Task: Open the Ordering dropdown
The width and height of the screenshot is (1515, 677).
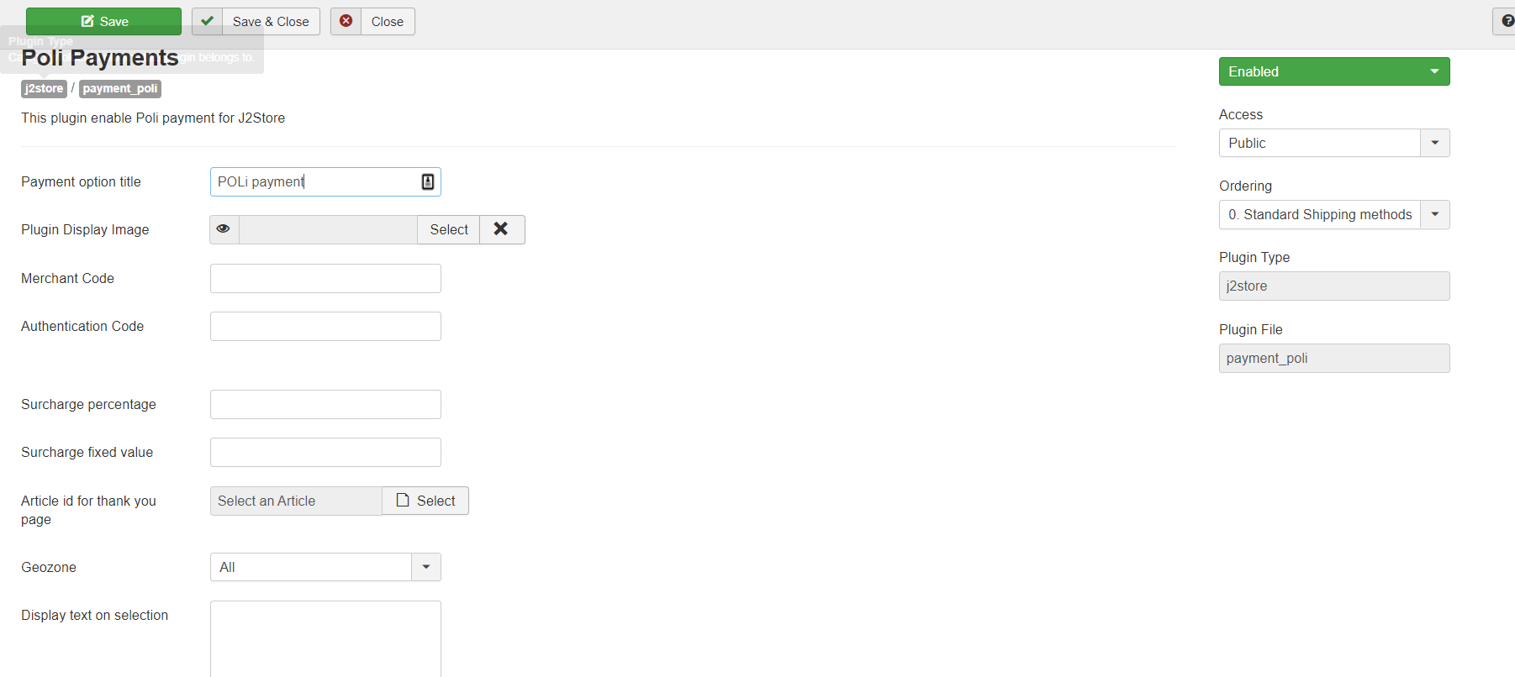Action: point(1334,214)
